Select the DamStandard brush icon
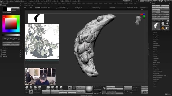 tap(48, 87)
